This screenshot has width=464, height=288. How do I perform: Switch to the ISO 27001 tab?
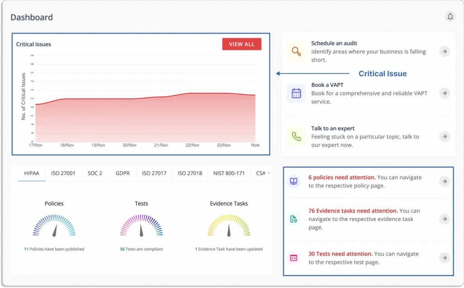tap(63, 173)
